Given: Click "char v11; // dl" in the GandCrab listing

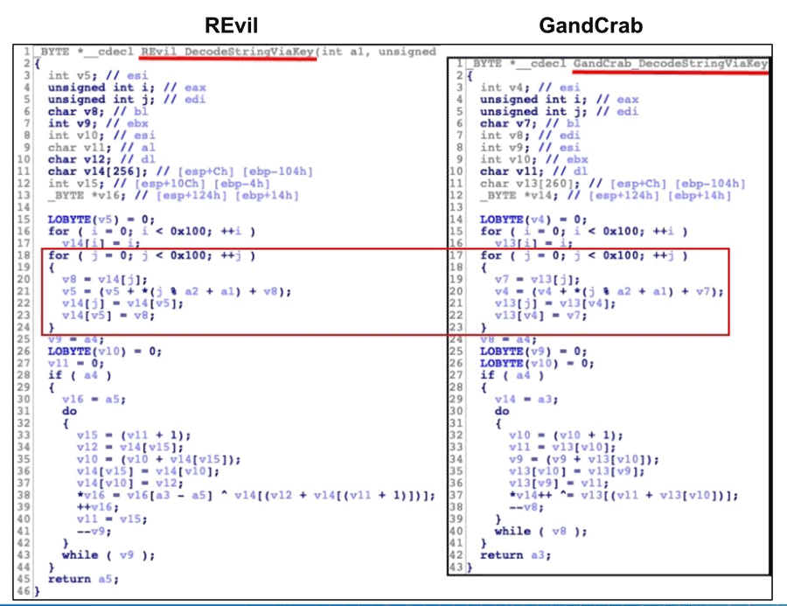Looking at the screenshot, I should 534,171.
